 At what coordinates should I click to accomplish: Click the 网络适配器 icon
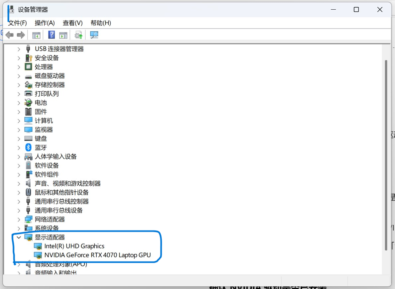point(29,219)
